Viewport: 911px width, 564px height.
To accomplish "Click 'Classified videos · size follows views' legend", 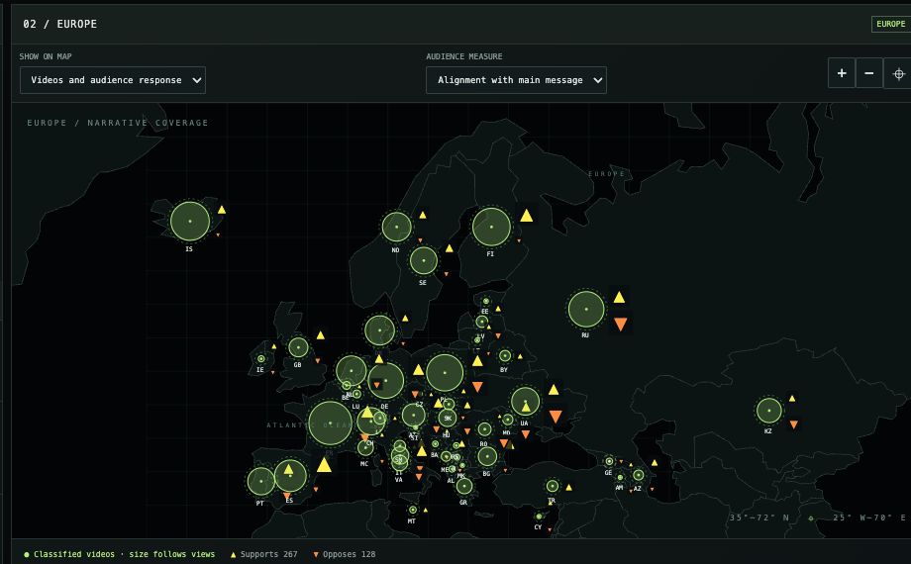I will tap(119, 554).
